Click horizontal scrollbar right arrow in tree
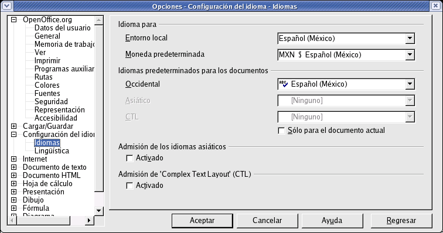The height and width of the screenshot is (233, 443). (x=89, y=220)
